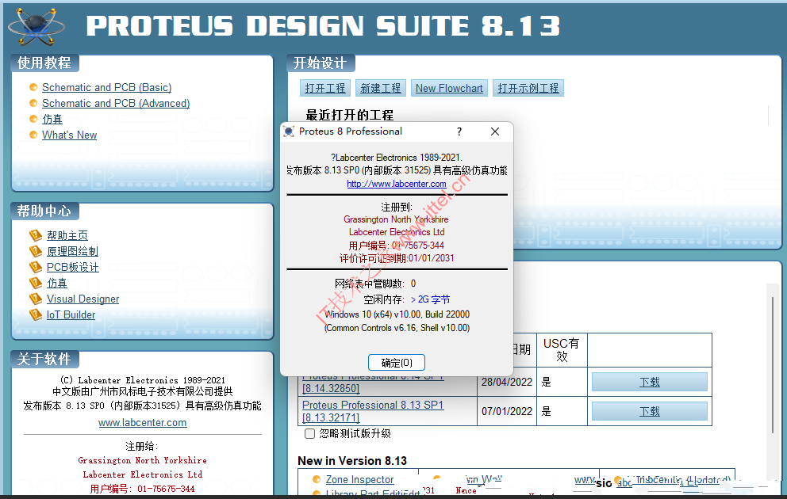Viewport: 787px width, 499px height.
Task: Click the dialog text '(Common Controls v6.16, Shell v10.00)'
Action: tap(397, 328)
